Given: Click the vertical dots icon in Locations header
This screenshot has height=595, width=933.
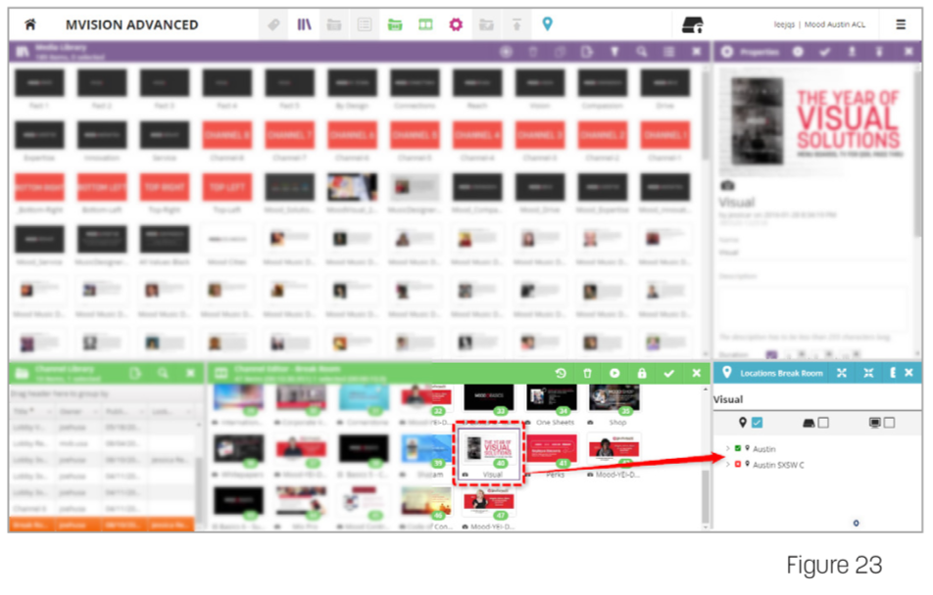Looking at the screenshot, I should (893, 373).
